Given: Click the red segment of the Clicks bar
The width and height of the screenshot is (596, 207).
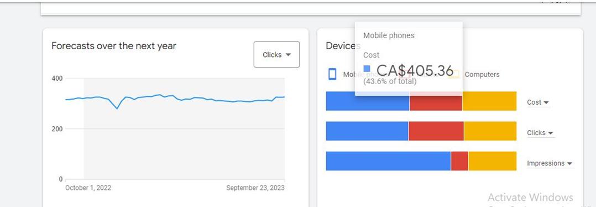Looking at the screenshot, I should (x=436, y=131).
